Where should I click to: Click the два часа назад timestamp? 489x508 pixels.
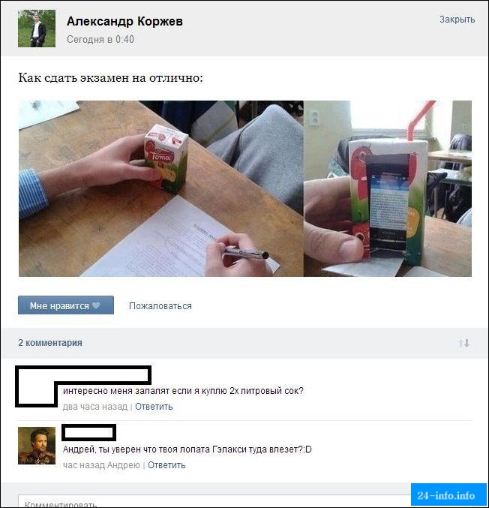click(95, 406)
